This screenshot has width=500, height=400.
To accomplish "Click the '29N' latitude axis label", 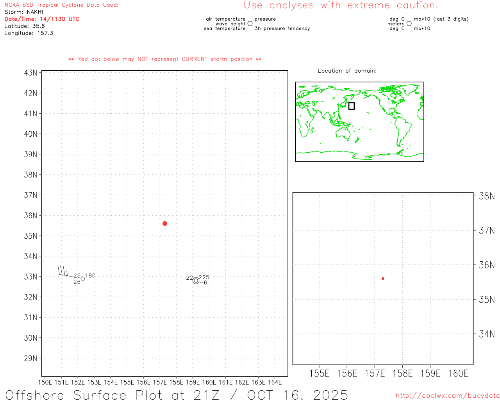I will click(31, 359).
